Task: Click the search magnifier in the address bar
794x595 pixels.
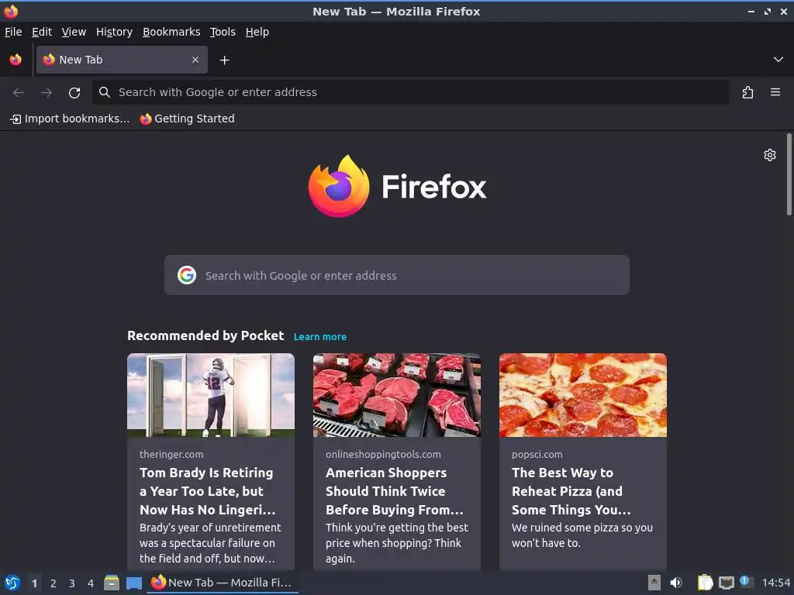Action: (105, 92)
